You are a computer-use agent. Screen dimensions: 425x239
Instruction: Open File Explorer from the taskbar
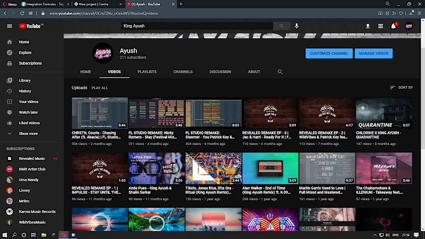44,235
